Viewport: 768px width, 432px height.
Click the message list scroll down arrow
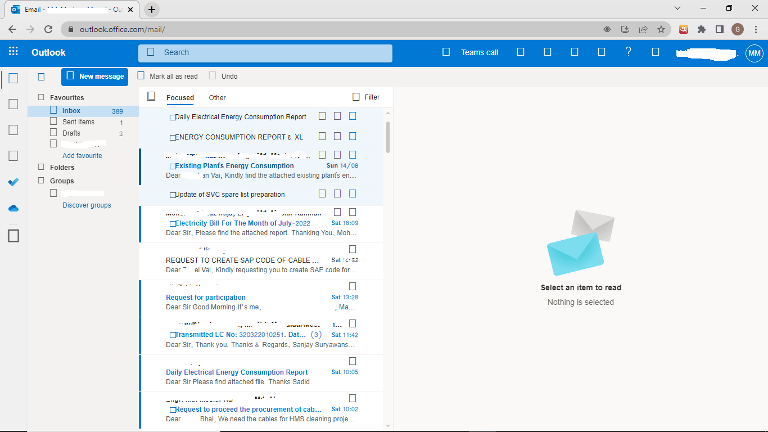pos(388,426)
